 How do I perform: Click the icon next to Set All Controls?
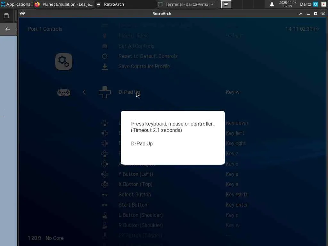coord(105,46)
